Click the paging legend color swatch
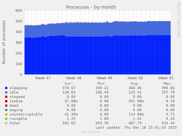 pos(6,110)
